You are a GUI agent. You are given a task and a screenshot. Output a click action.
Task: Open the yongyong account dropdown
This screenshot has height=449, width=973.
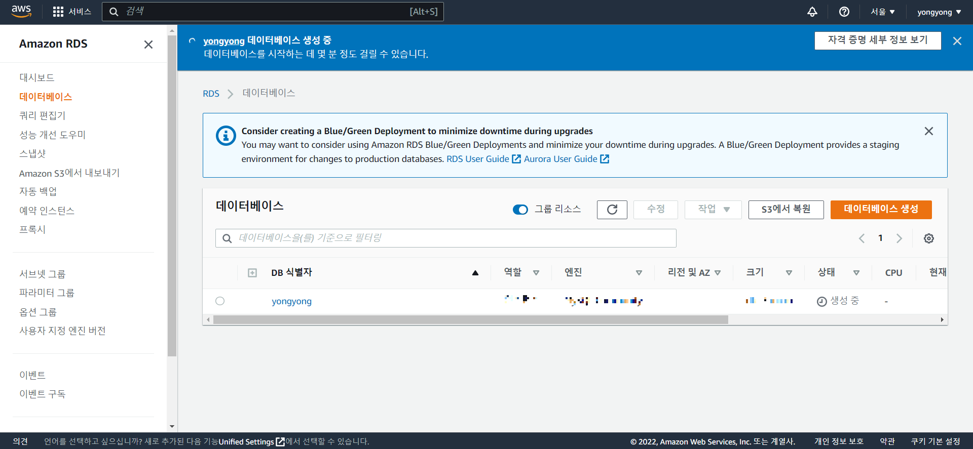[x=939, y=12]
